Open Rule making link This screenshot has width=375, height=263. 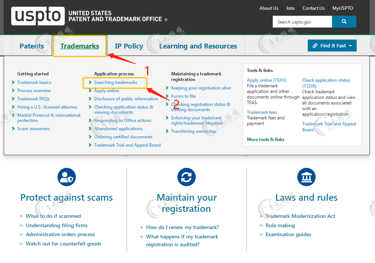[280, 225]
